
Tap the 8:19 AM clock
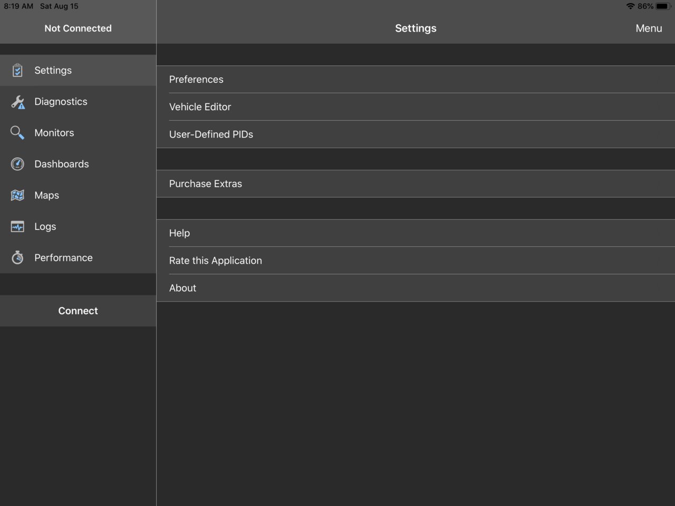click(18, 6)
